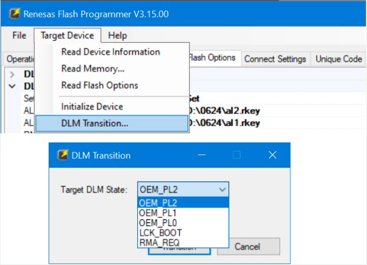Click the Cancel button
Image resolution: width=367 pixels, height=265 pixels.
(x=248, y=246)
